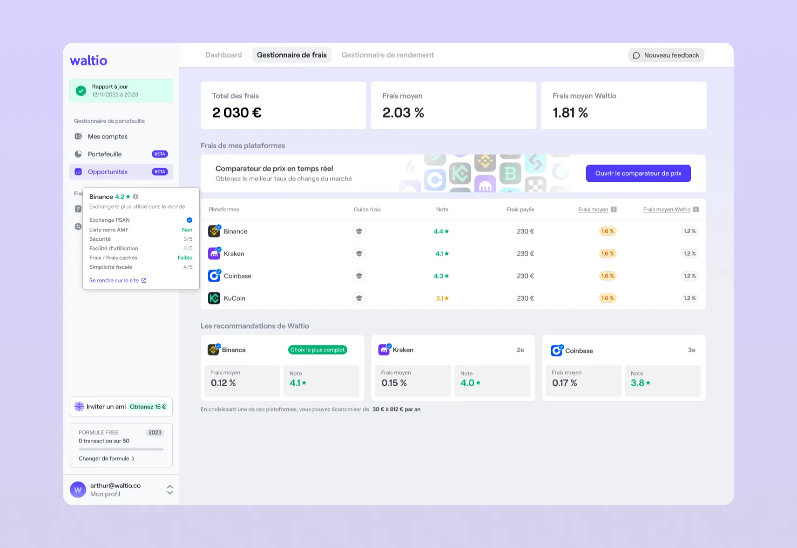Viewport: 797px width, 548px height.
Task: Open the Gestionnaire de rendement tab
Action: pos(387,55)
